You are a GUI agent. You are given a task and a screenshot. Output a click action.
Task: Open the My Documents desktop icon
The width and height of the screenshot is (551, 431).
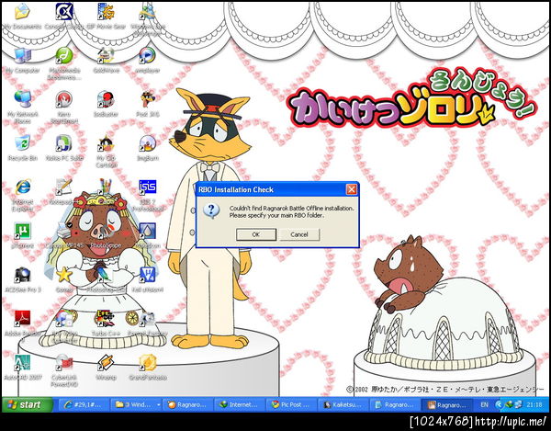click(x=22, y=16)
